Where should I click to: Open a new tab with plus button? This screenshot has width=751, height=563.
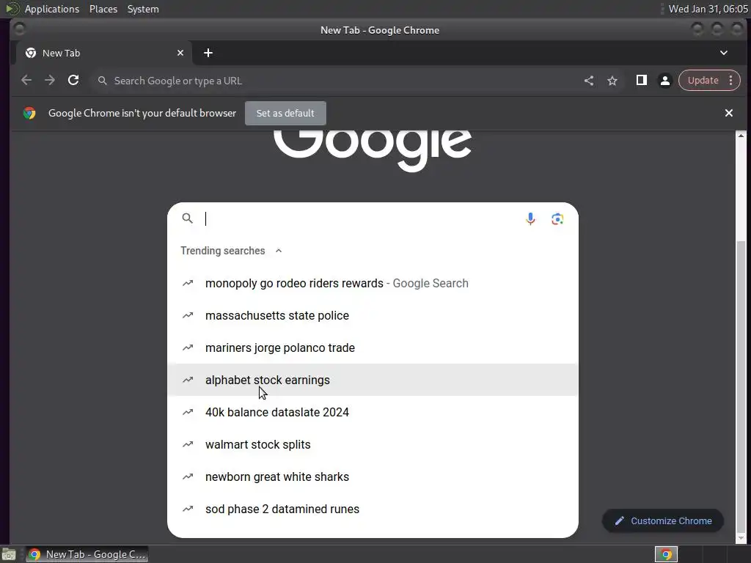[208, 53]
